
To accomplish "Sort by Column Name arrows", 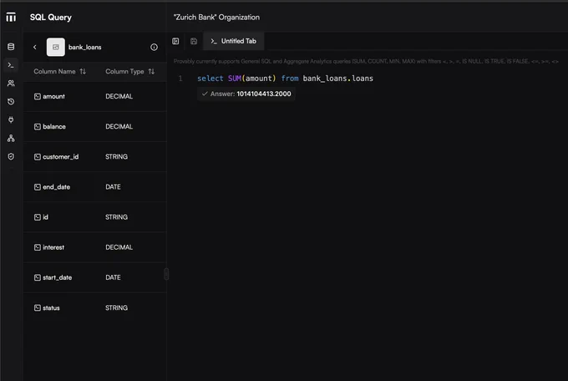I will (83, 71).
